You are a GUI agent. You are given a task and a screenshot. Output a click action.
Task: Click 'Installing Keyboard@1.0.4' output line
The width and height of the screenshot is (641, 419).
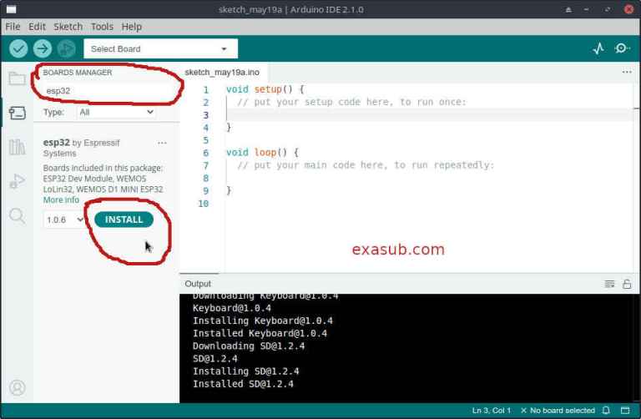pyautogui.click(x=262, y=321)
